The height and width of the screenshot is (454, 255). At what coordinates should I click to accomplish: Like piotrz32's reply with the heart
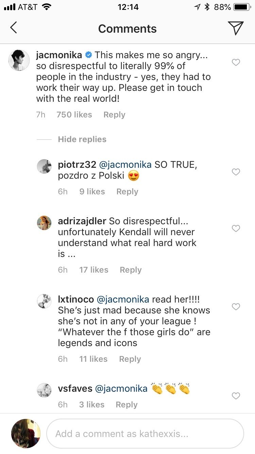[x=236, y=172]
